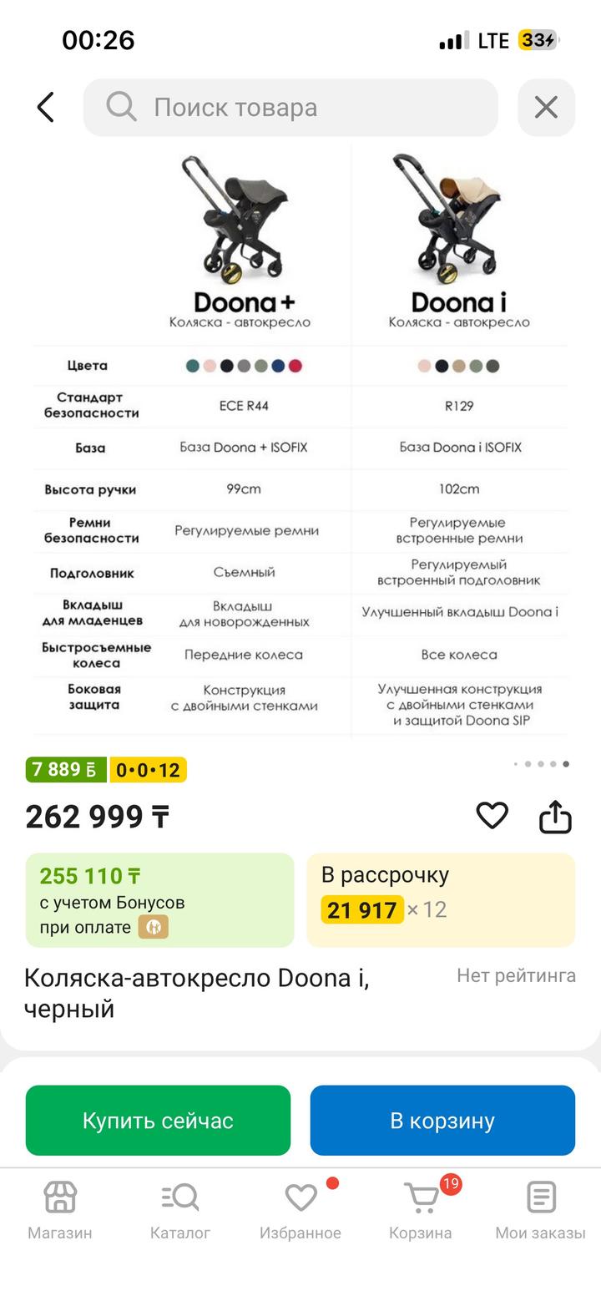Open the Мои заказы tab
Viewport: 601px width, 1301px height.
pyautogui.click(x=540, y=1209)
